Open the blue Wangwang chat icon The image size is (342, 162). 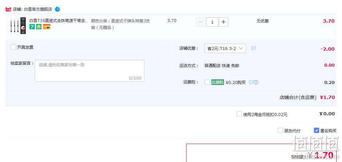tap(58, 9)
